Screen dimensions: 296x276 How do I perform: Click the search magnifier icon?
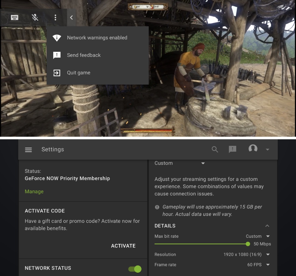pyautogui.click(x=215, y=150)
